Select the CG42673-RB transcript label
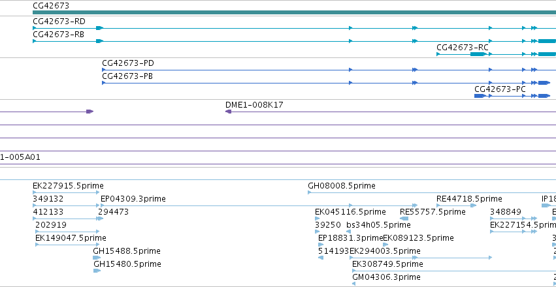 pyautogui.click(x=59, y=35)
